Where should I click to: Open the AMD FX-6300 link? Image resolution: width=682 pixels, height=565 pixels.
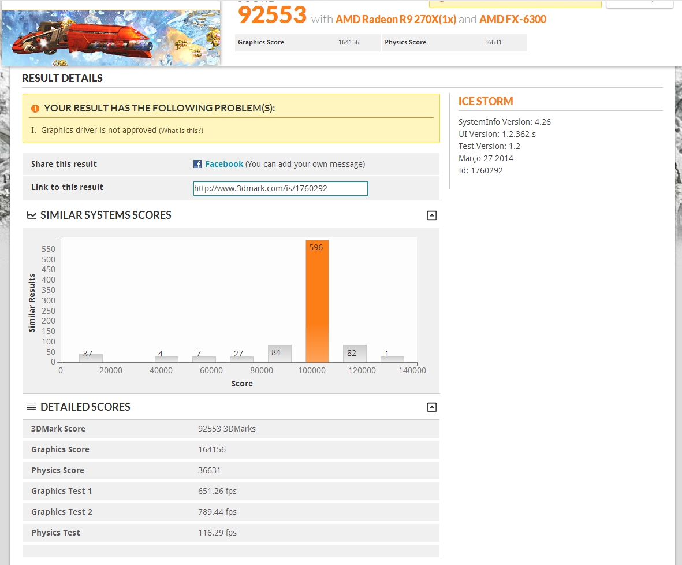coord(512,20)
